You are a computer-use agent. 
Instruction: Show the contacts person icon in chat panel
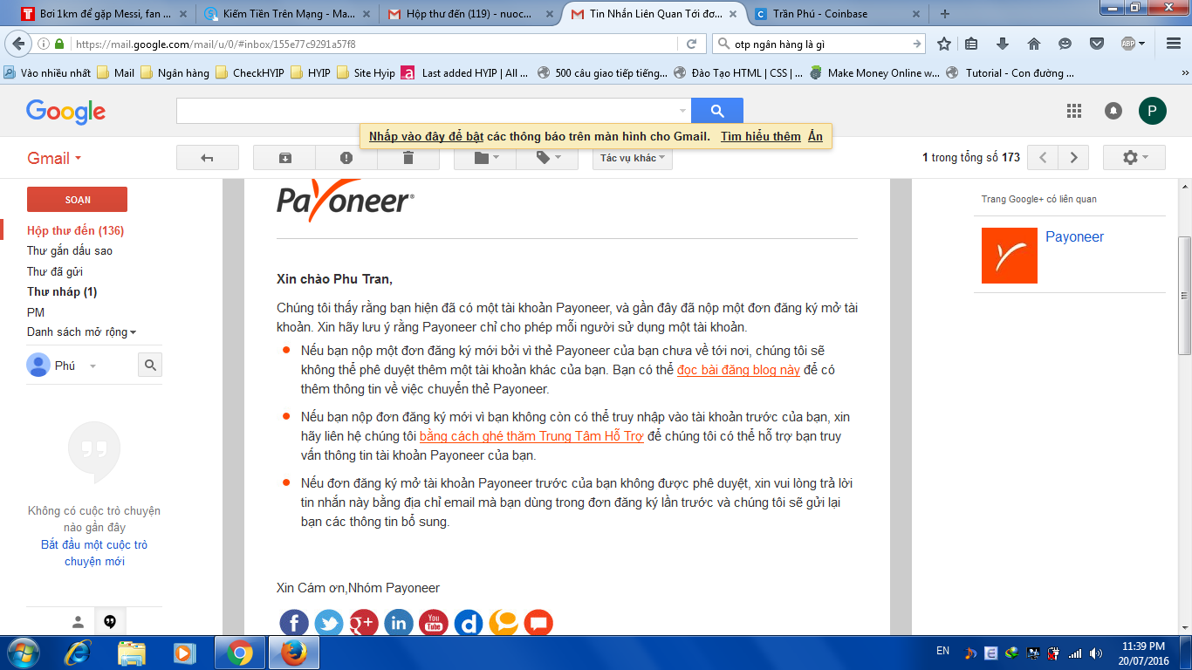pyautogui.click(x=78, y=622)
